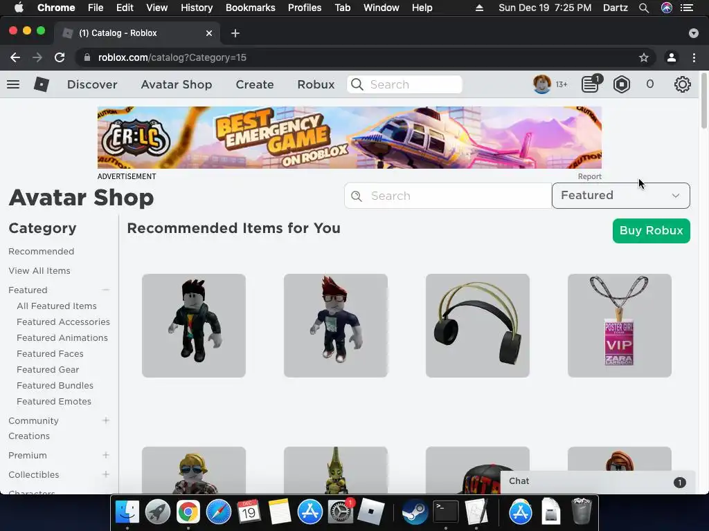The width and height of the screenshot is (709, 531).
Task: Open the user avatar profile picture
Action: [541, 84]
